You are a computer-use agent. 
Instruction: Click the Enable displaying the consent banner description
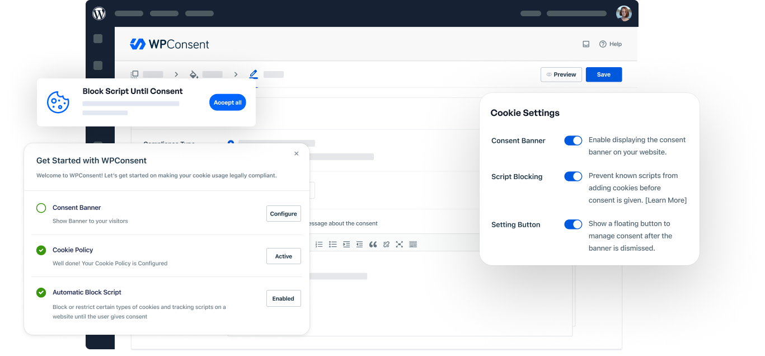(637, 146)
